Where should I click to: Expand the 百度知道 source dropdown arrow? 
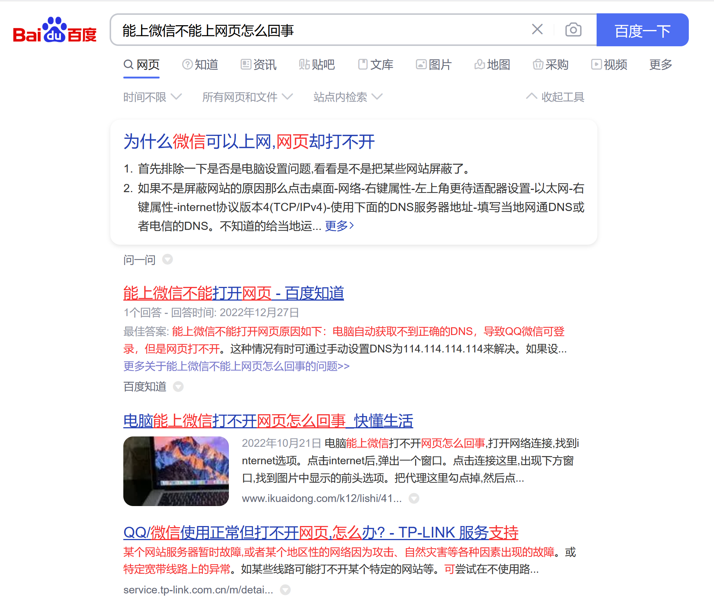pos(178,386)
